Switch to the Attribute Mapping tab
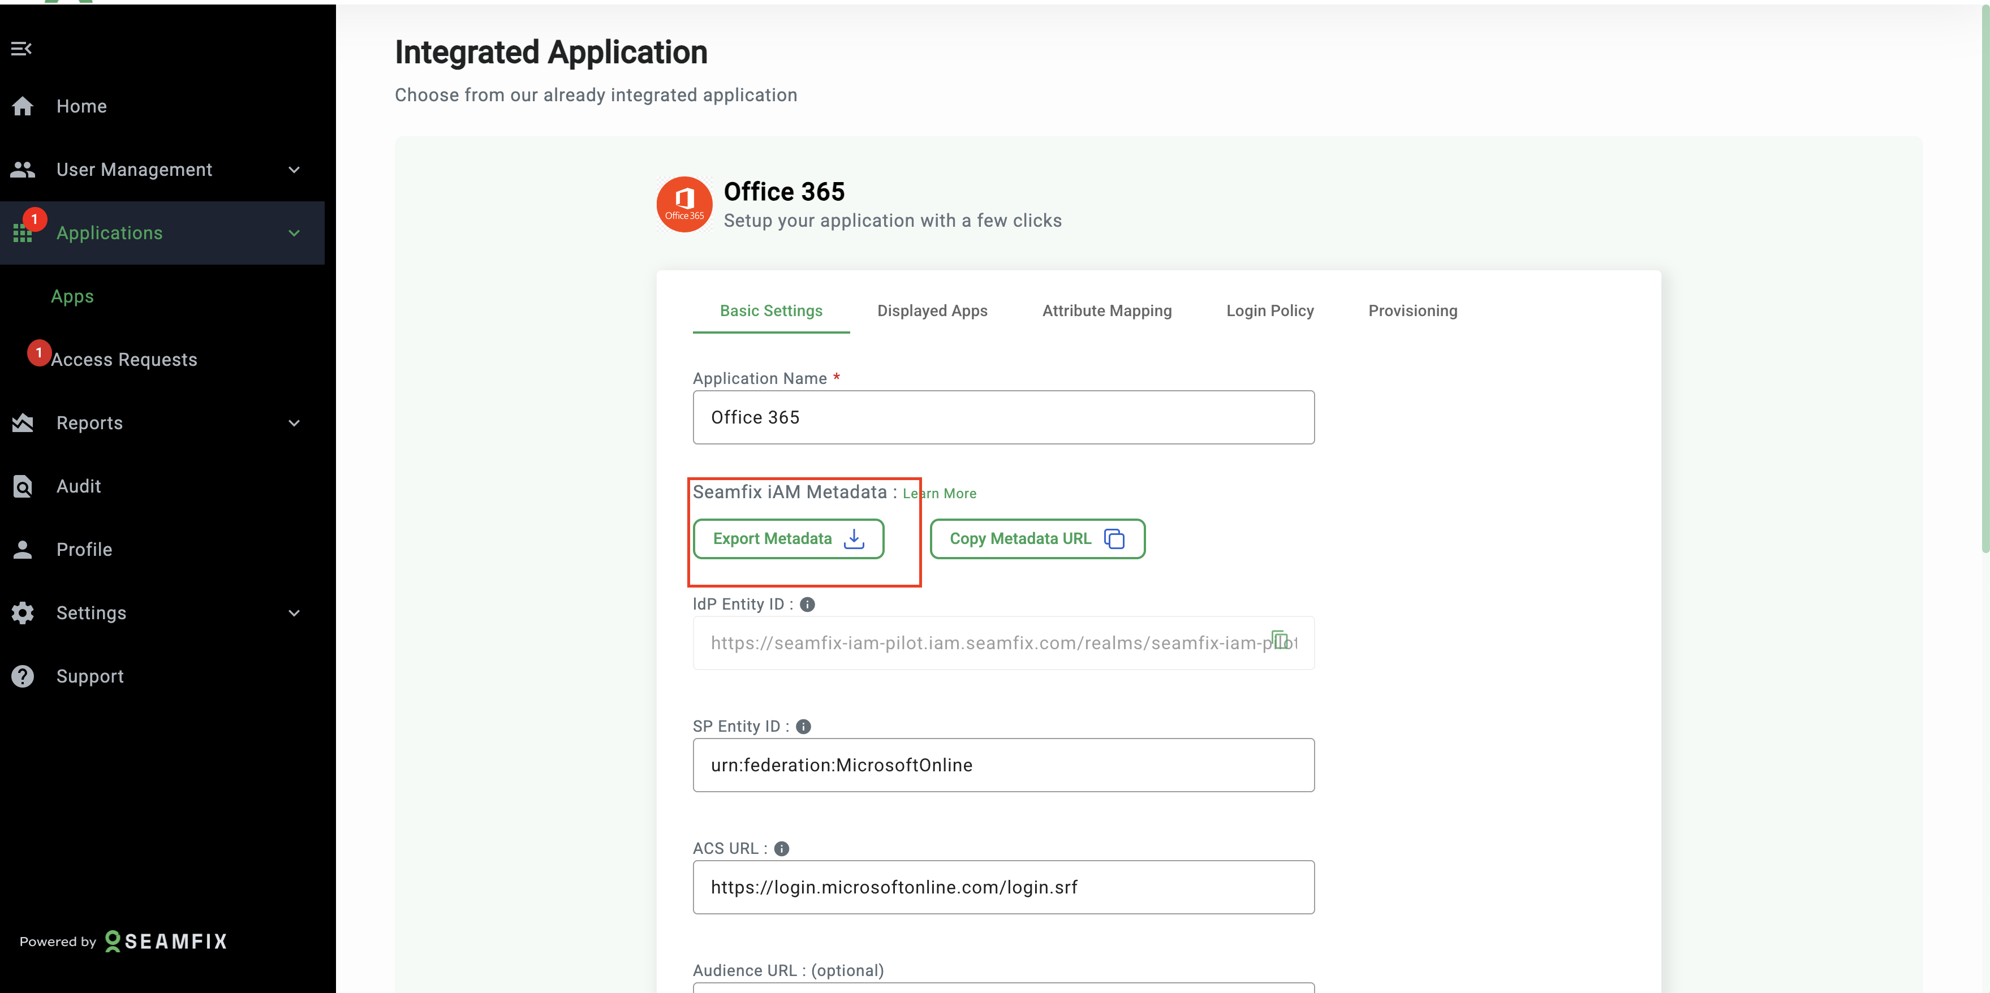Image resolution: width=1990 pixels, height=993 pixels. click(x=1106, y=310)
